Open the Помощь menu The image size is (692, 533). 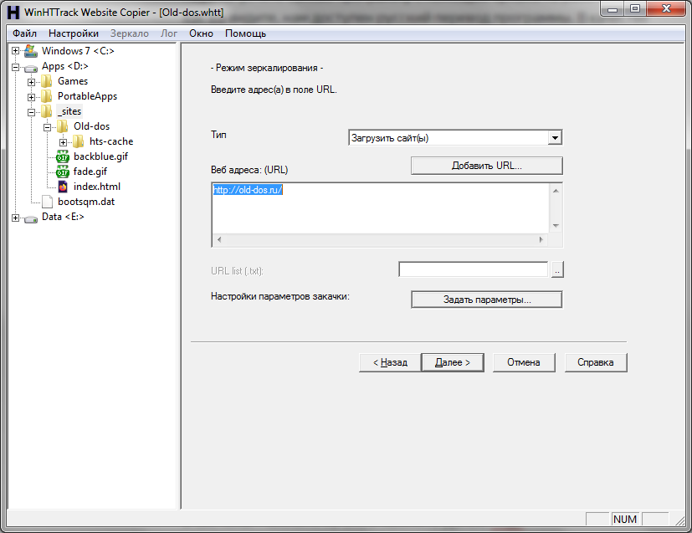tap(245, 33)
